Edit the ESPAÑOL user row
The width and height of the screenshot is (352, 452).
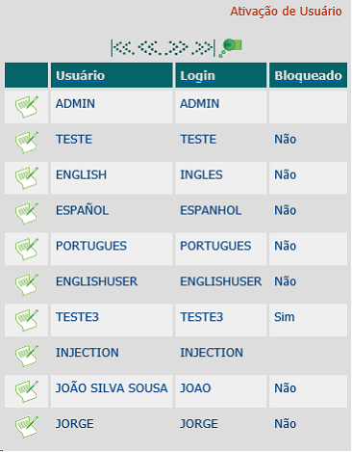point(27,213)
